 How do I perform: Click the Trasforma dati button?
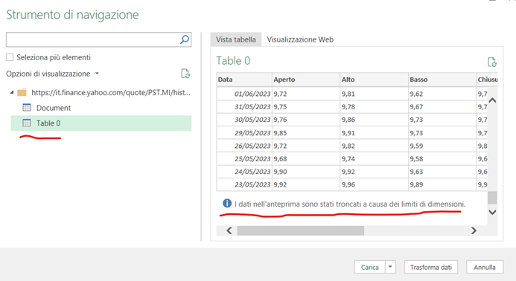click(431, 267)
